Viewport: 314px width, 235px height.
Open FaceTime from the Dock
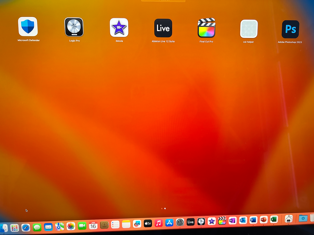[x=82, y=226]
